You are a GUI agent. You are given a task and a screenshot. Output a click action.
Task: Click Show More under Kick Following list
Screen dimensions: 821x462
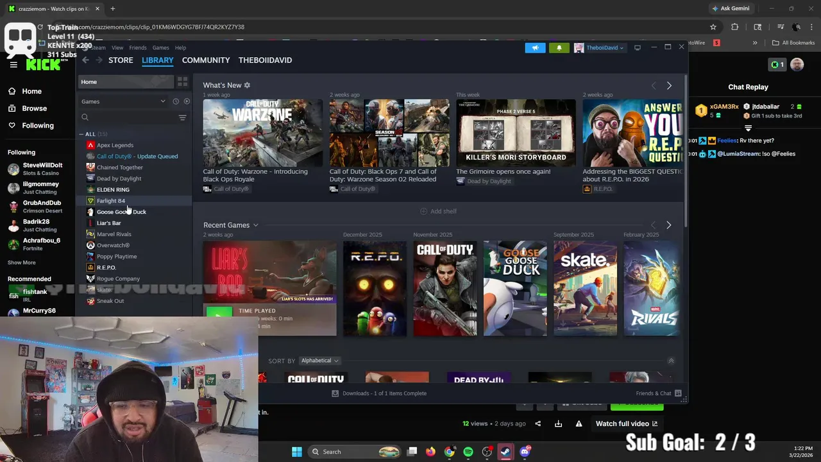[22, 262]
